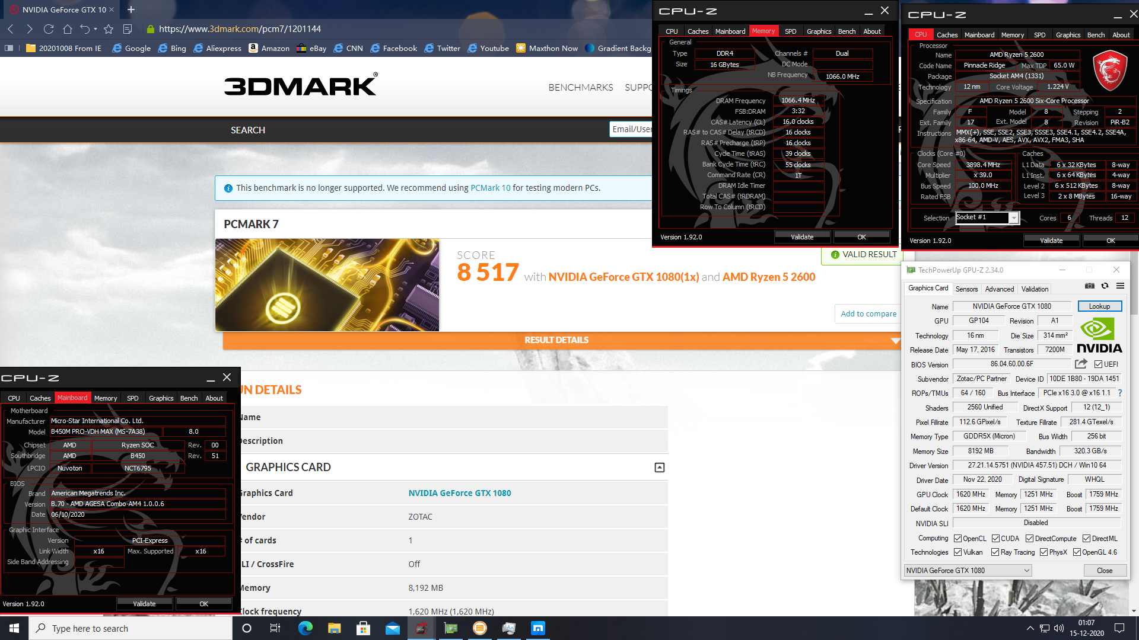Toggle the OpenCL checkbox
Viewport: 1139px width, 640px height.
coord(957,539)
